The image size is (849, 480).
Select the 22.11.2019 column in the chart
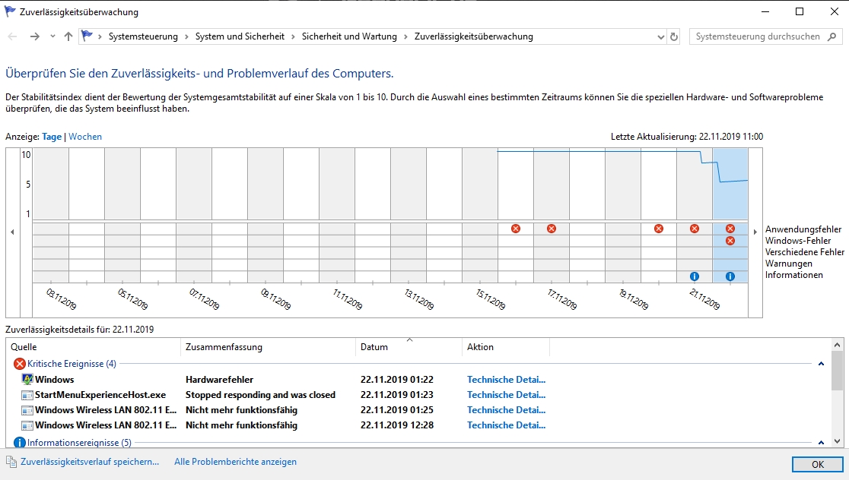(730, 215)
